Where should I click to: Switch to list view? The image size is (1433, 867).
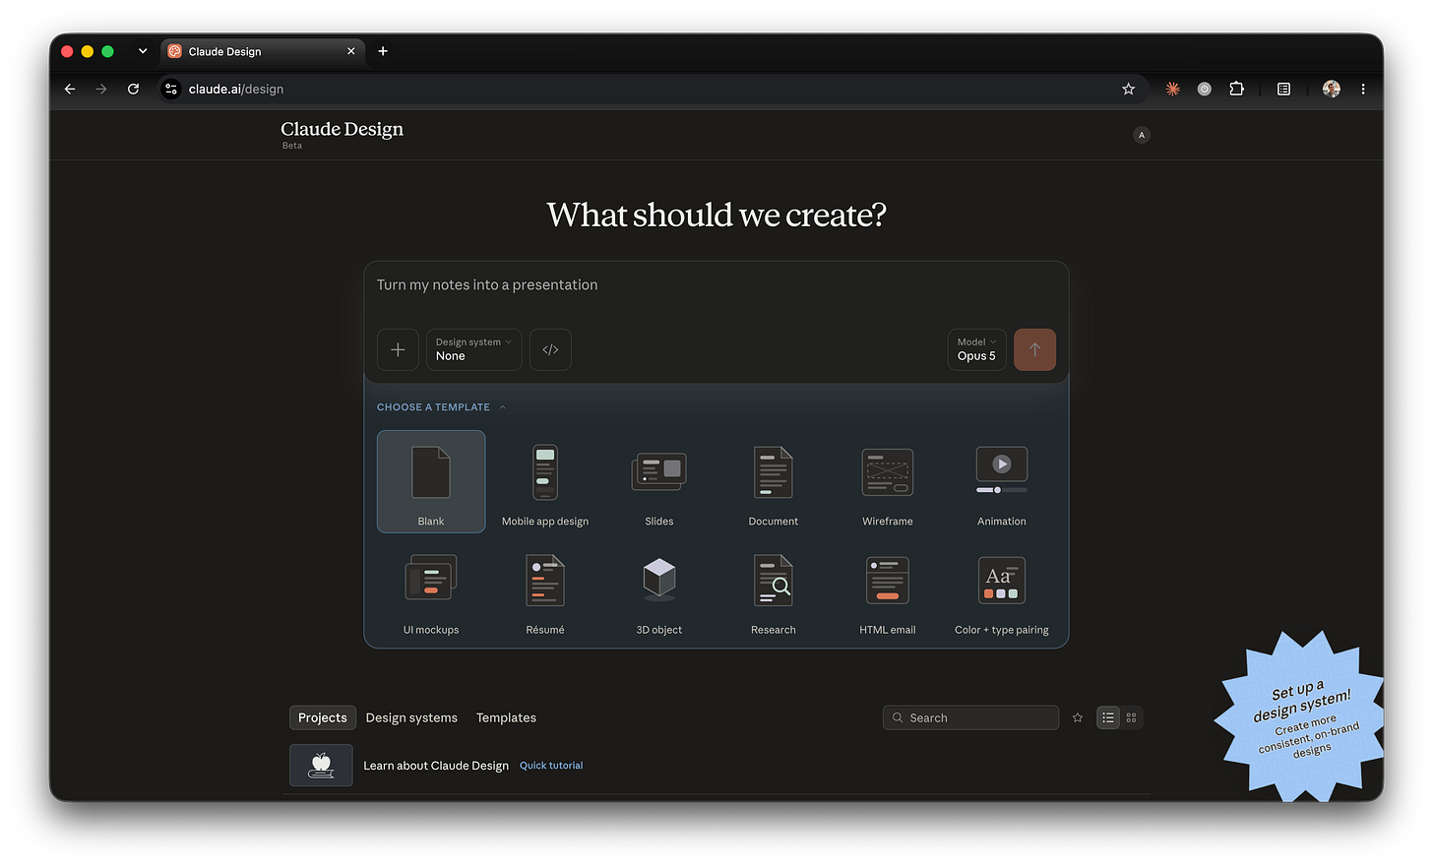pos(1108,717)
